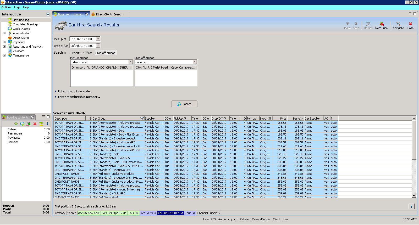This screenshot has height=225, width=419.
Task: Click the Pick up offices text field
Action: coord(100,62)
